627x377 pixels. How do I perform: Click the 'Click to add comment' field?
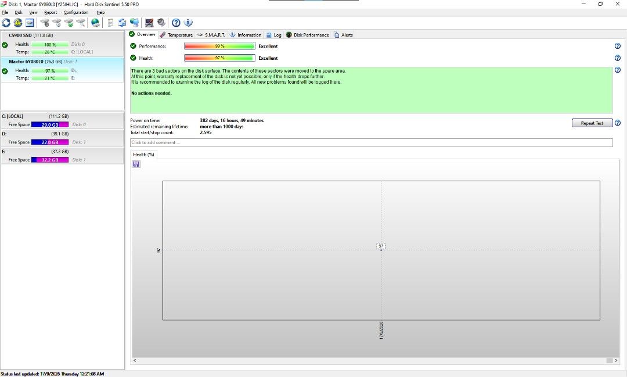coord(371,142)
